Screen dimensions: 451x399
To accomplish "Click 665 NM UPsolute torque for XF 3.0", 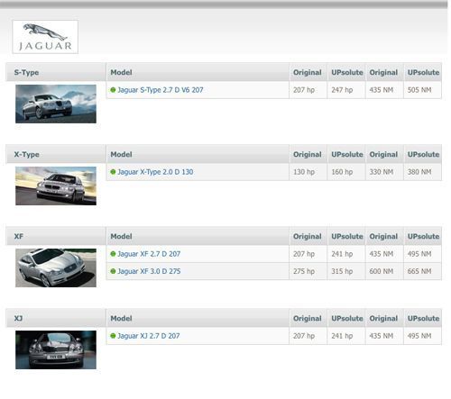I will [419, 271].
